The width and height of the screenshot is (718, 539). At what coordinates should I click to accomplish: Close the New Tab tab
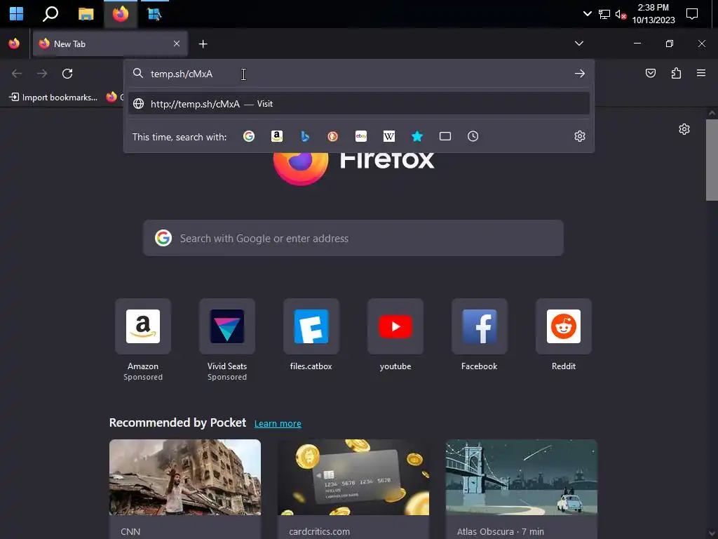[x=177, y=44]
